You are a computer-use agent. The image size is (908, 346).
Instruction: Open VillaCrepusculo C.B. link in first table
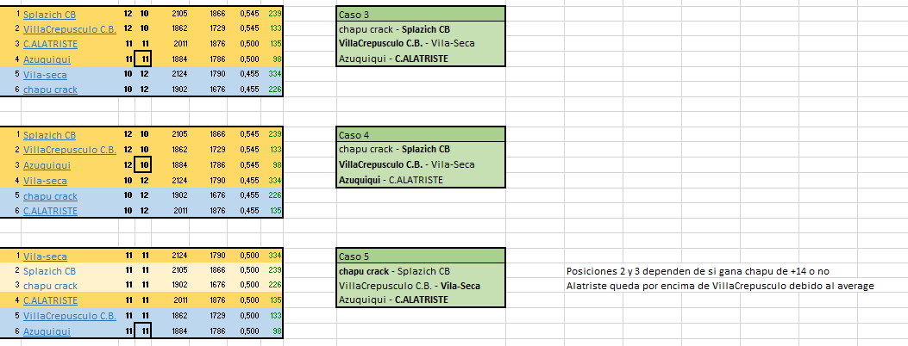[70, 28]
